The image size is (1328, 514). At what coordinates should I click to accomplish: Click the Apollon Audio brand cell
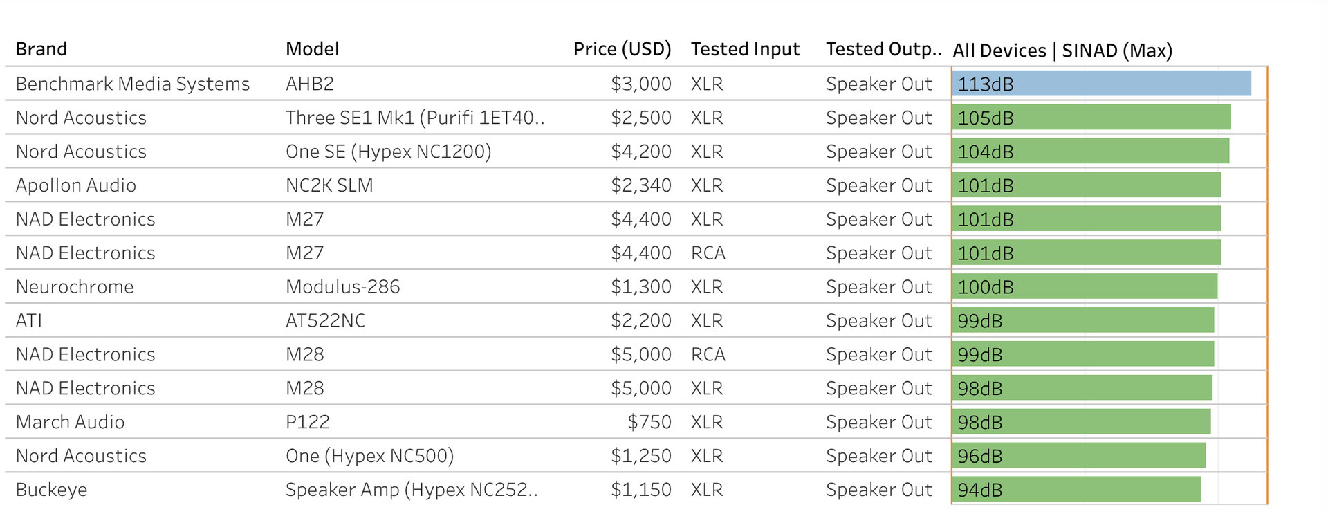(x=76, y=185)
